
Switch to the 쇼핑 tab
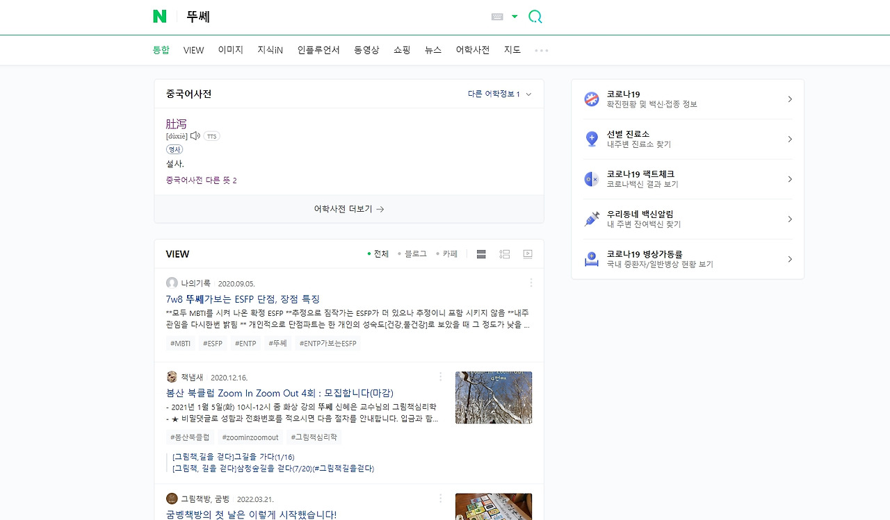(402, 50)
